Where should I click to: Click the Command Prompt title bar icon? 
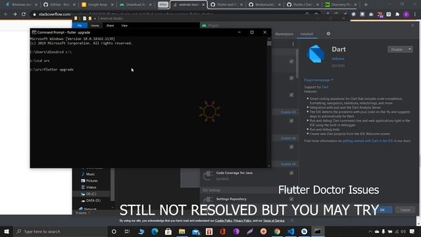(x=34, y=32)
